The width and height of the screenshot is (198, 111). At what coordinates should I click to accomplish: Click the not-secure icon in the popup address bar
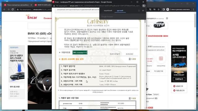pos(54,6)
